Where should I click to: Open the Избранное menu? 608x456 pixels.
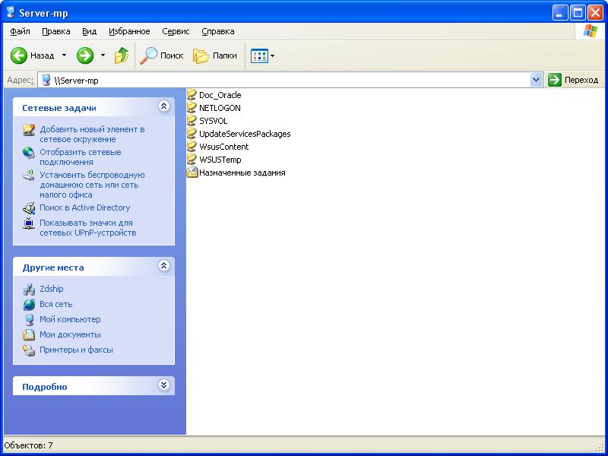click(129, 31)
